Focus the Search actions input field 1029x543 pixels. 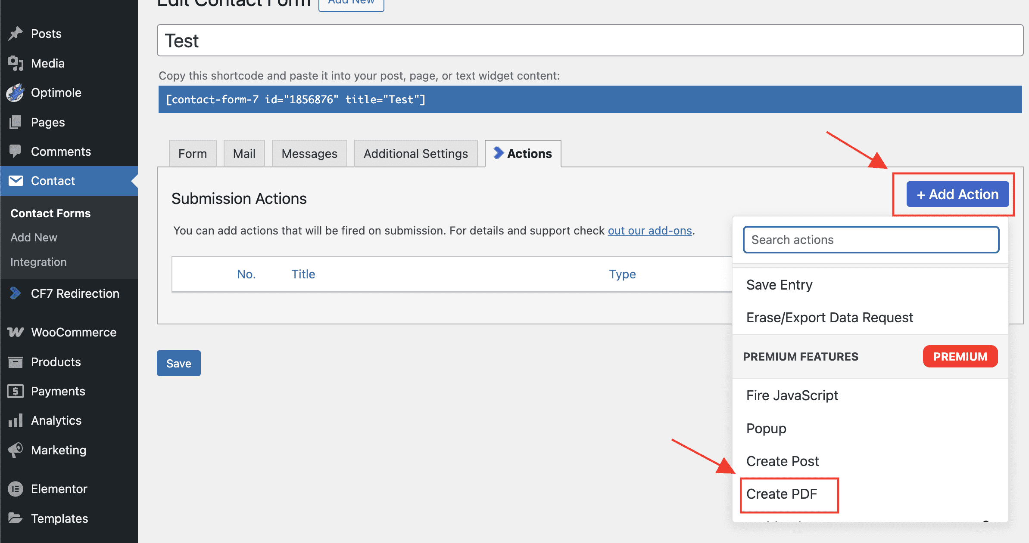870,240
